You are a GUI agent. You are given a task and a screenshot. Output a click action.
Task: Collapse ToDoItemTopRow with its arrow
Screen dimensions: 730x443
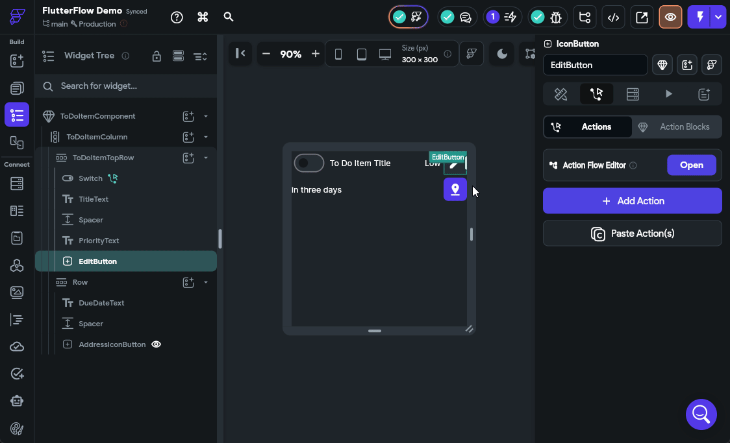(x=206, y=158)
